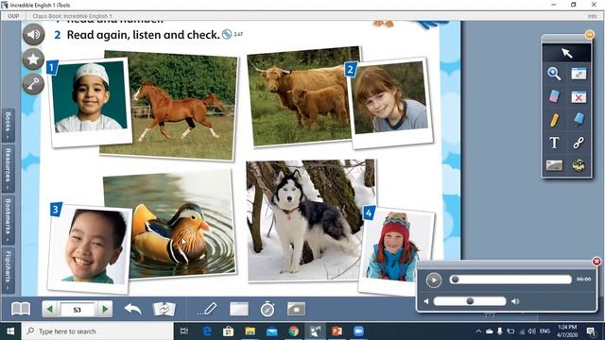605x340 pixels.
Task: Go to the next page with green right arrow
Action: 105,309
